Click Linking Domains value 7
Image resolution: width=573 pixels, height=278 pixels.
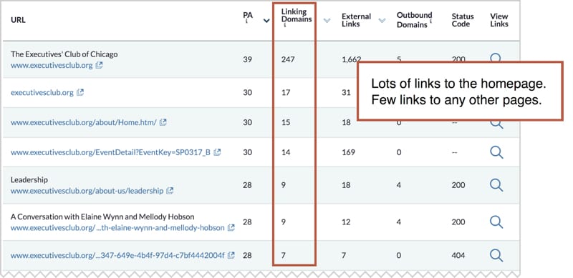[283, 255]
